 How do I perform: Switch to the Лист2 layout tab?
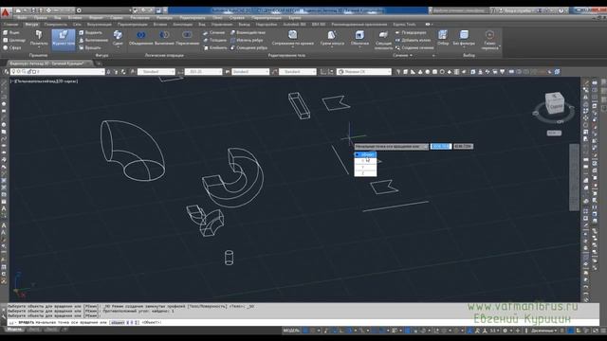point(51,330)
